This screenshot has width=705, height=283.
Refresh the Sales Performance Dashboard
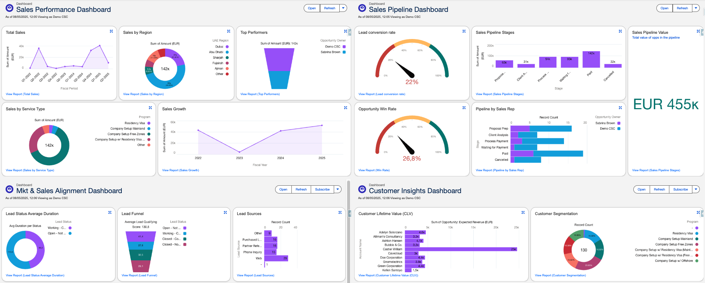[x=330, y=8]
